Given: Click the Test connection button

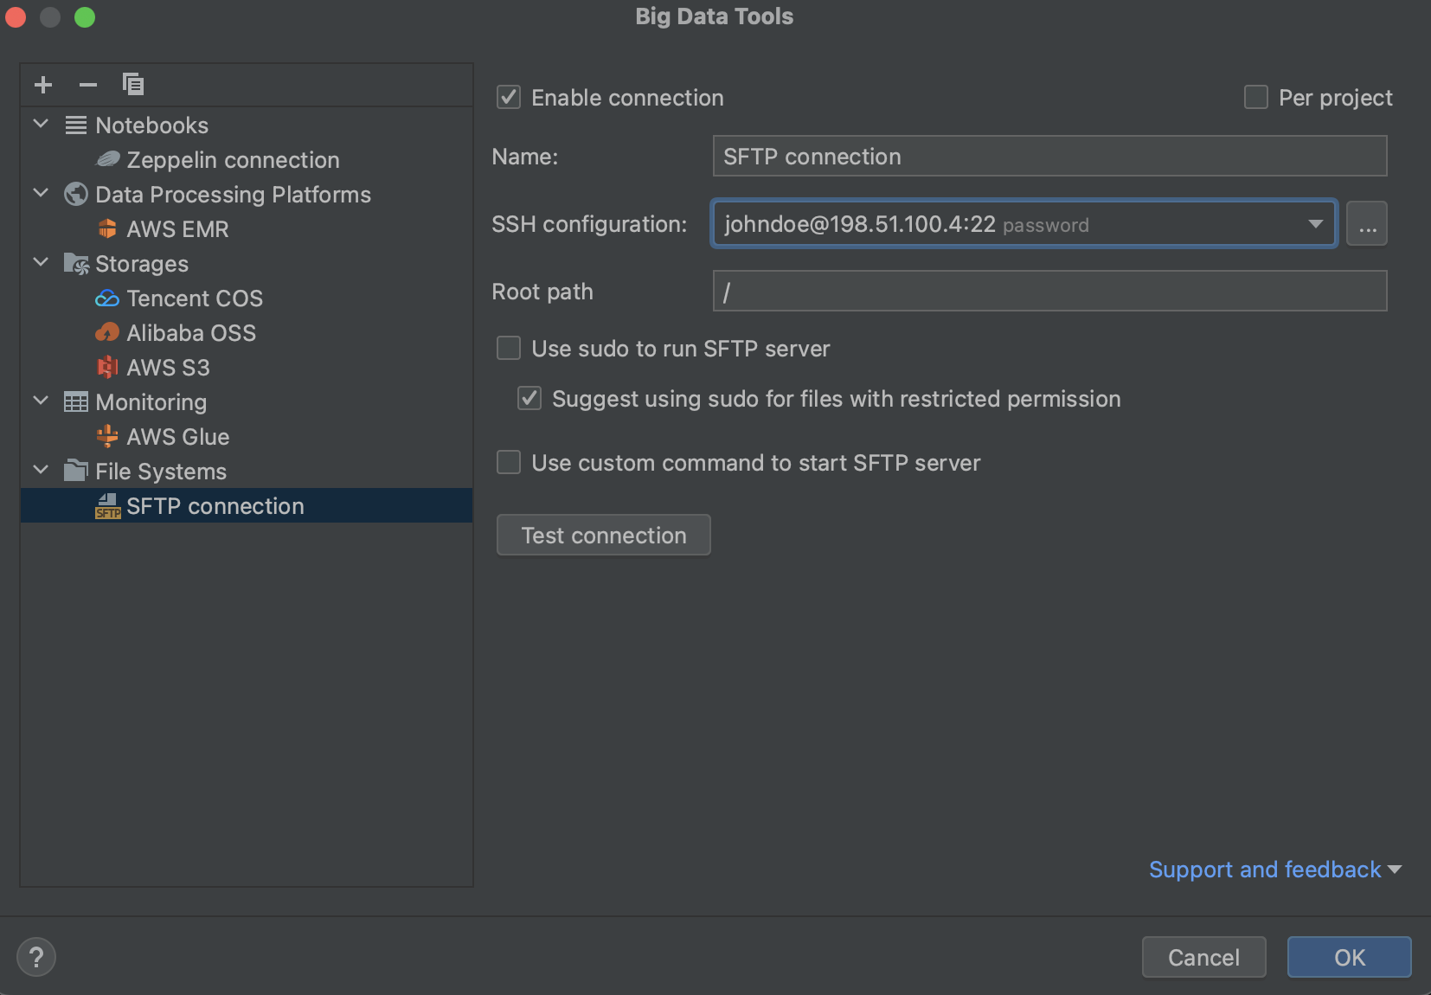Looking at the screenshot, I should point(603,535).
